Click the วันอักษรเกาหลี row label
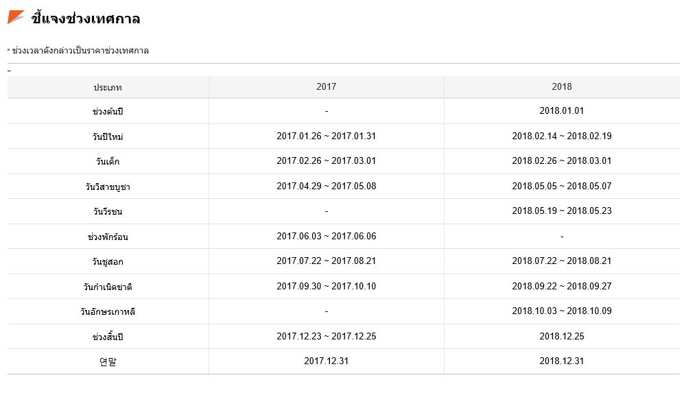The image size is (697, 395). [x=108, y=311]
